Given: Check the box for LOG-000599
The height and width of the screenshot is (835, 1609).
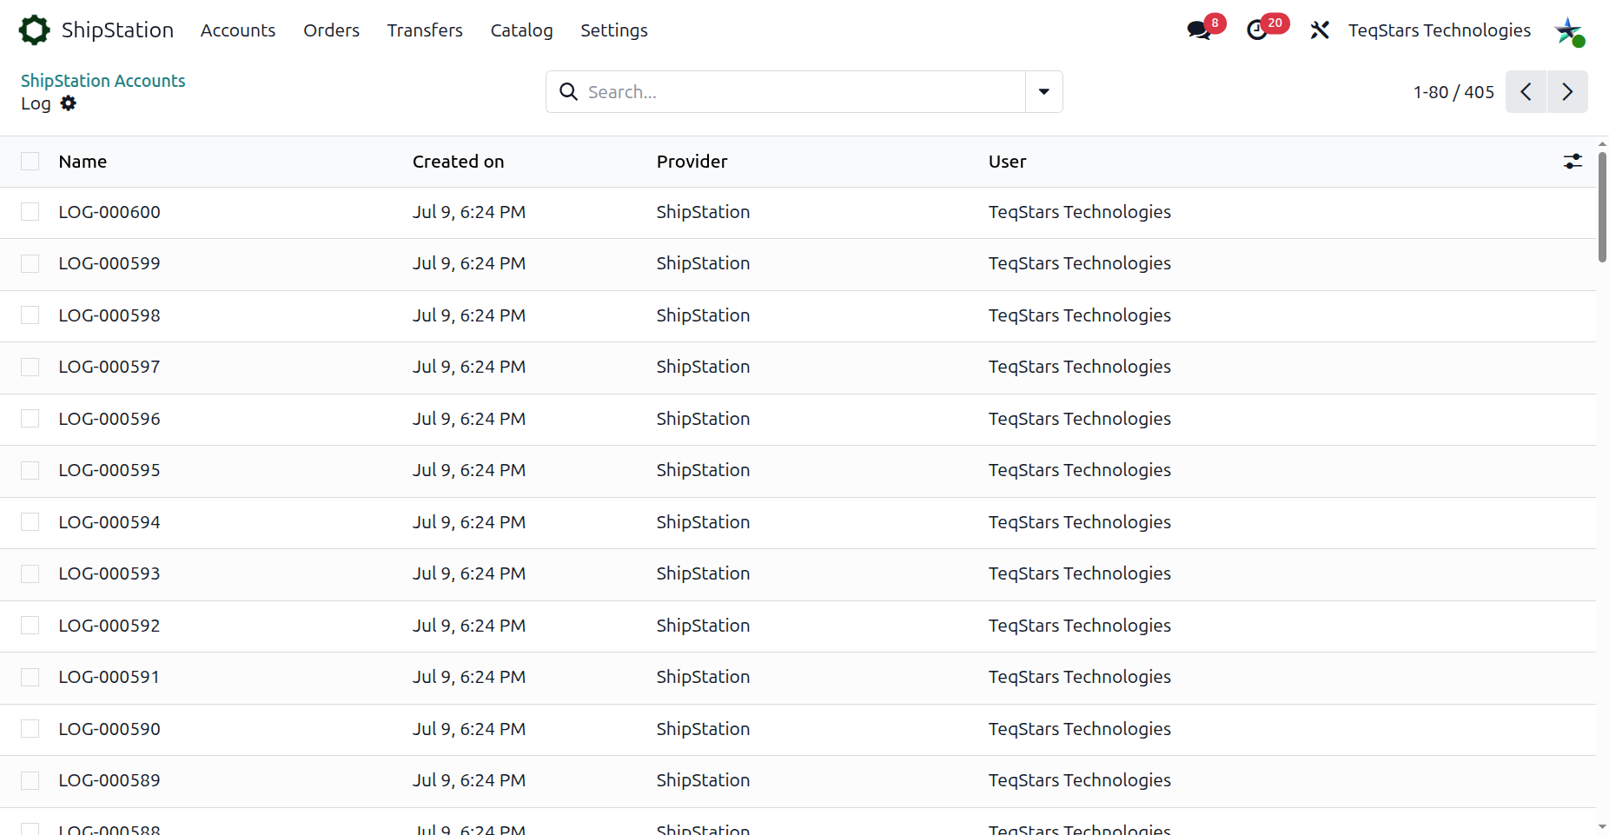Looking at the screenshot, I should point(30,263).
